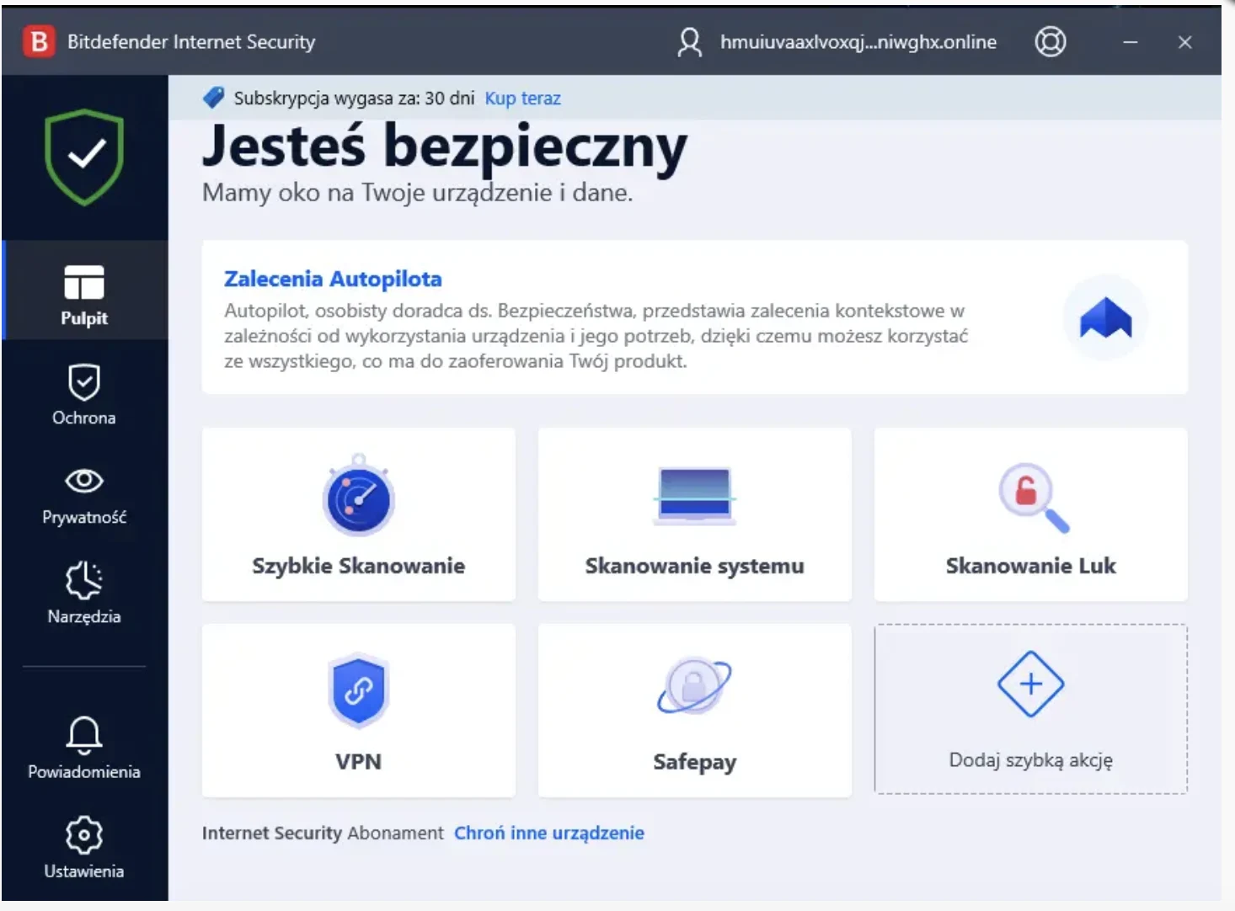Open account hmuiuvaaxlvoxqj...niwghx.online
The height and width of the screenshot is (911, 1235).
tap(858, 42)
